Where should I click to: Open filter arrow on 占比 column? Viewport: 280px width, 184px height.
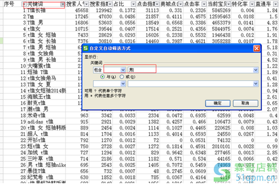tap(133, 4)
